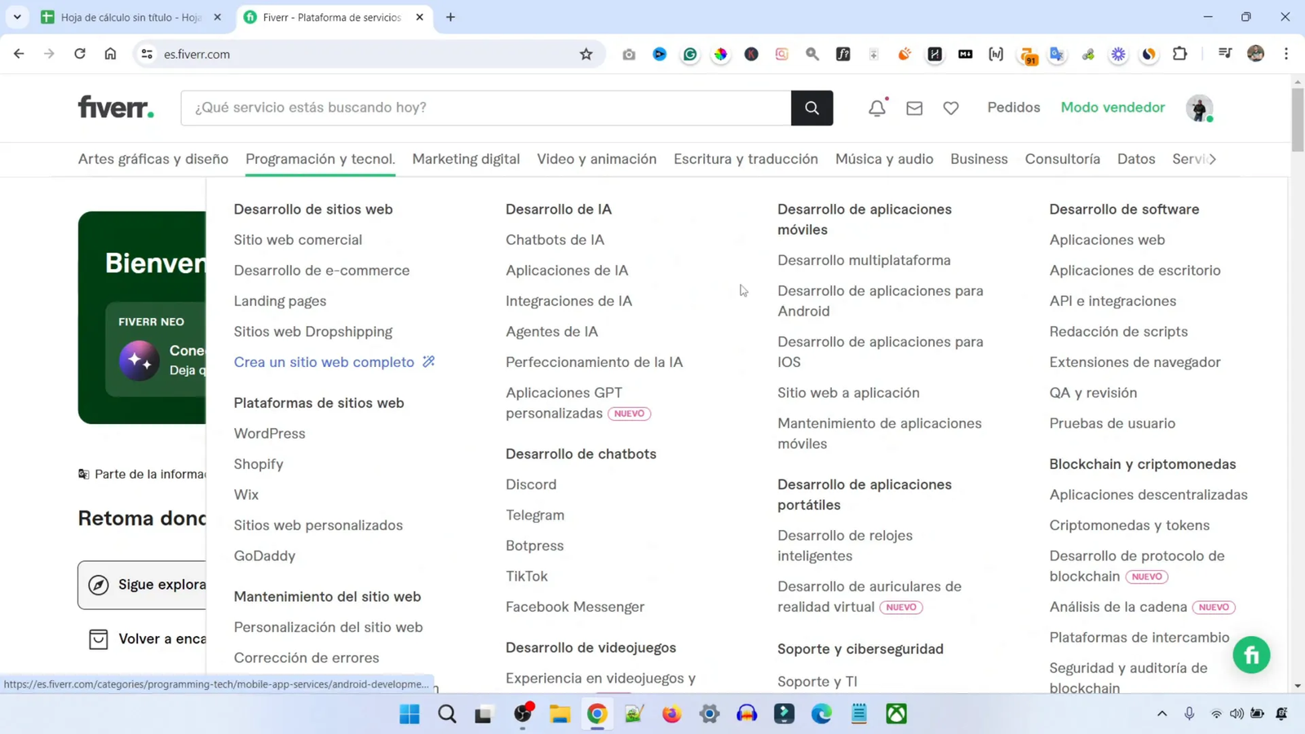This screenshot has height=734, width=1305.
Task: Open the Google Translate extension icon
Action: pyautogui.click(x=1056, y=54)
